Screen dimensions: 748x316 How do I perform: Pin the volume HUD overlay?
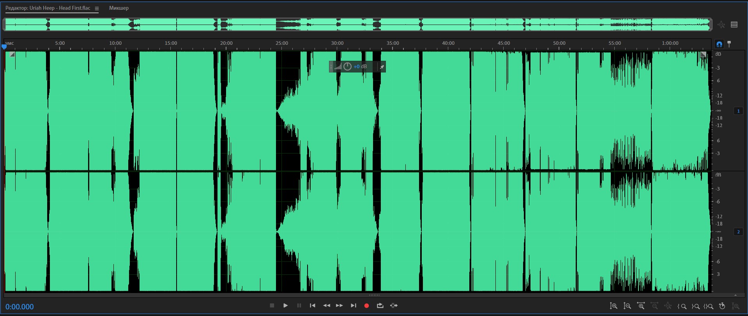(382, 67)
